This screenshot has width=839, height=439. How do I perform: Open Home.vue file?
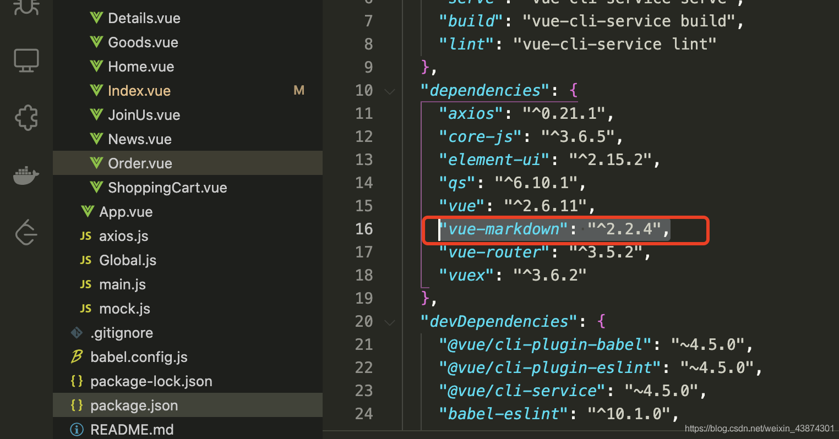tap(141, 67)
